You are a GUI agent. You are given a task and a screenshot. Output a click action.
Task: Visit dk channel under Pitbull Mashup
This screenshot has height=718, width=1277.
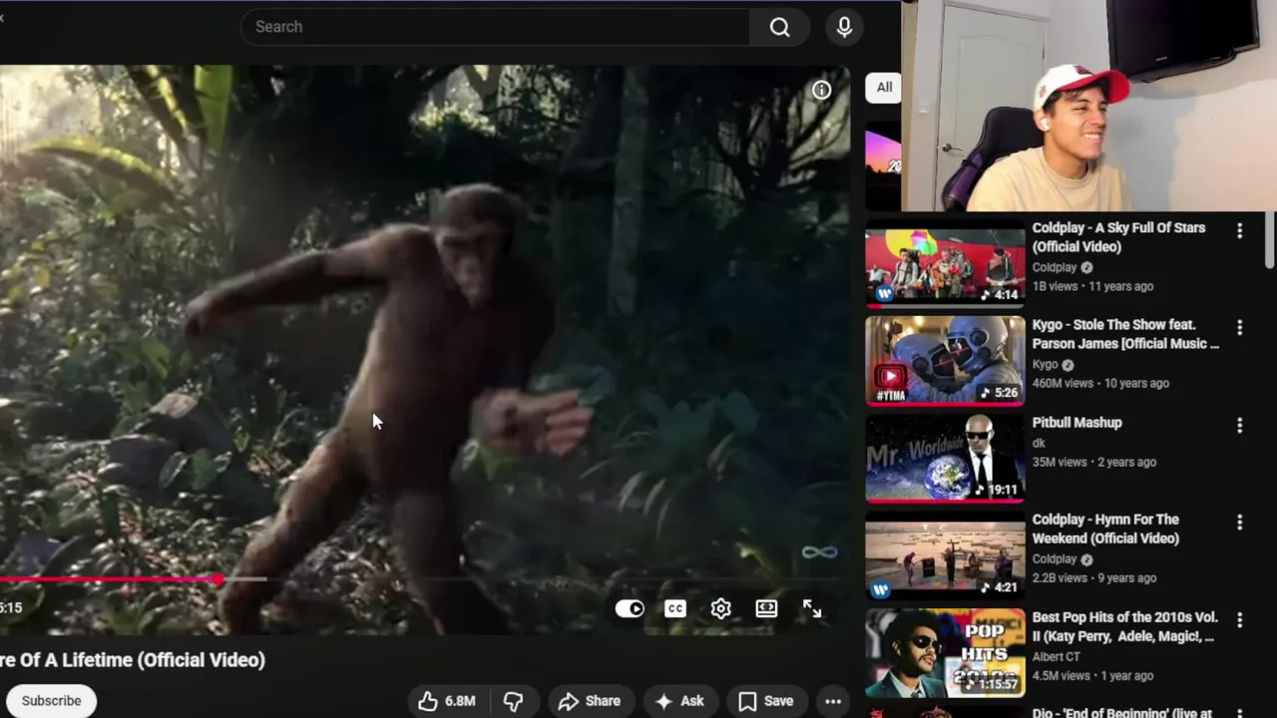[1039, 443]
